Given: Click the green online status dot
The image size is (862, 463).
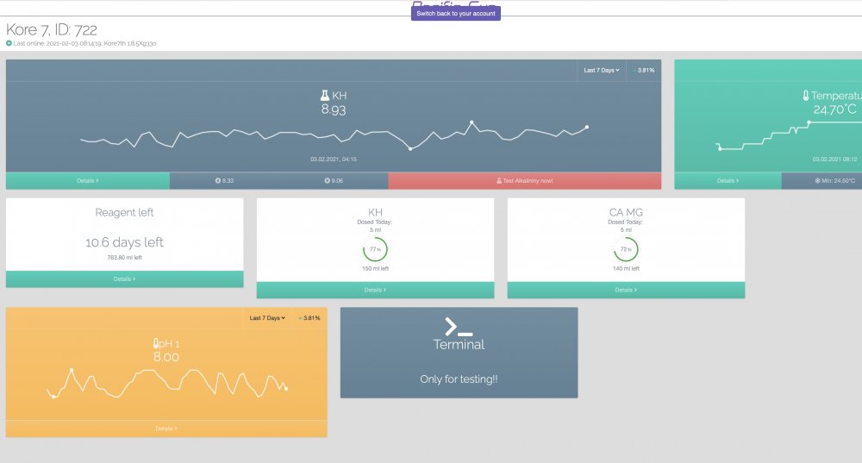Looking at the screenshot, I should pos(9,42).
